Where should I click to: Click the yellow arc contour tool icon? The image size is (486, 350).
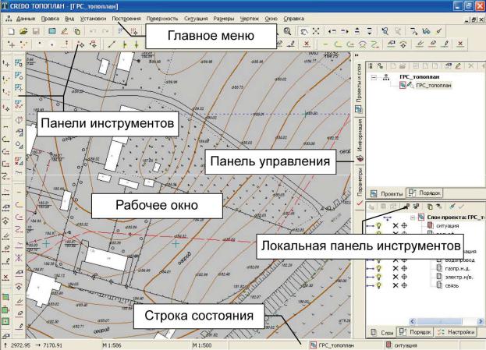click(338, 44)
